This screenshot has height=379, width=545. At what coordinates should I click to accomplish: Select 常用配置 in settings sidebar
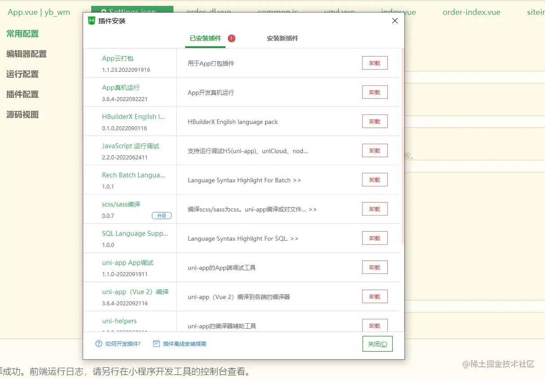coord(22,34)
